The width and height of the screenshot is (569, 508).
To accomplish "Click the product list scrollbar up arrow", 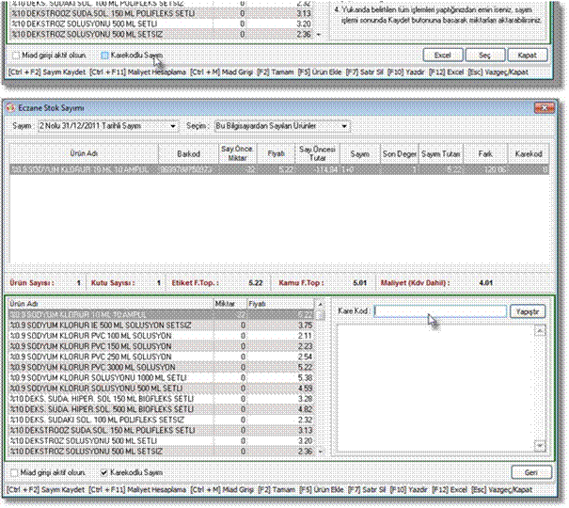I will (x=320, y=314).
